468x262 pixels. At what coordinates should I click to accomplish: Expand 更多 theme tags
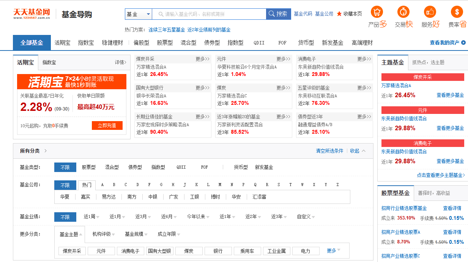coord(334,251)
